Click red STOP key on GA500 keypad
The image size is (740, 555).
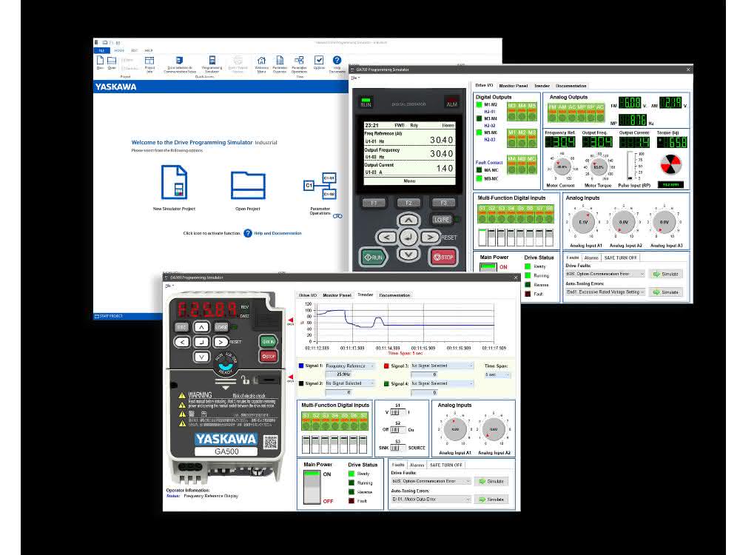click(x=269, y=357)
